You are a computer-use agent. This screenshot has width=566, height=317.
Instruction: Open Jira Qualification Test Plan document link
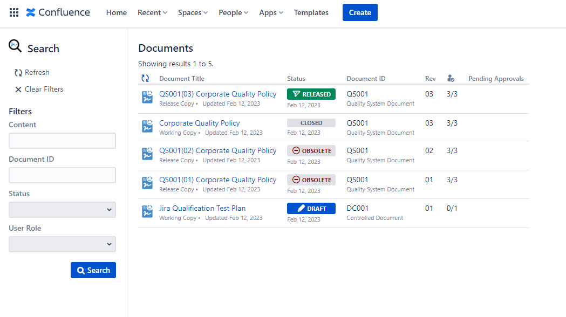pos(202,208)
